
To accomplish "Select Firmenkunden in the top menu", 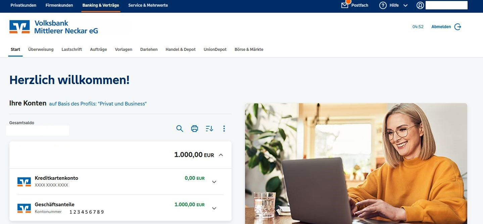I will click(x=59, y=5).
